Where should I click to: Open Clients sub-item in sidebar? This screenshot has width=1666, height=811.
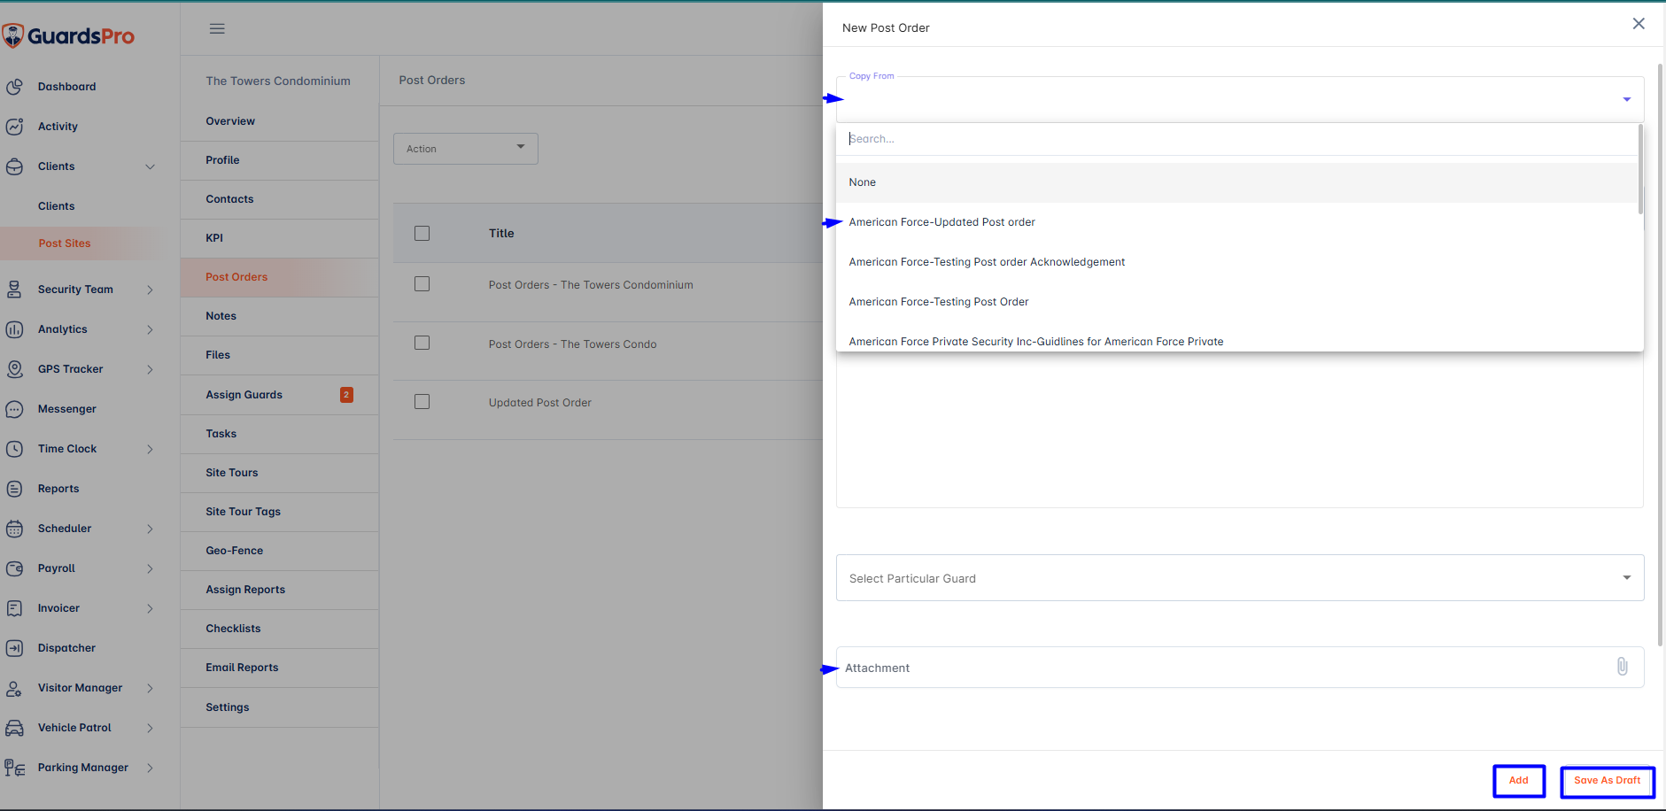click(57, 206)
